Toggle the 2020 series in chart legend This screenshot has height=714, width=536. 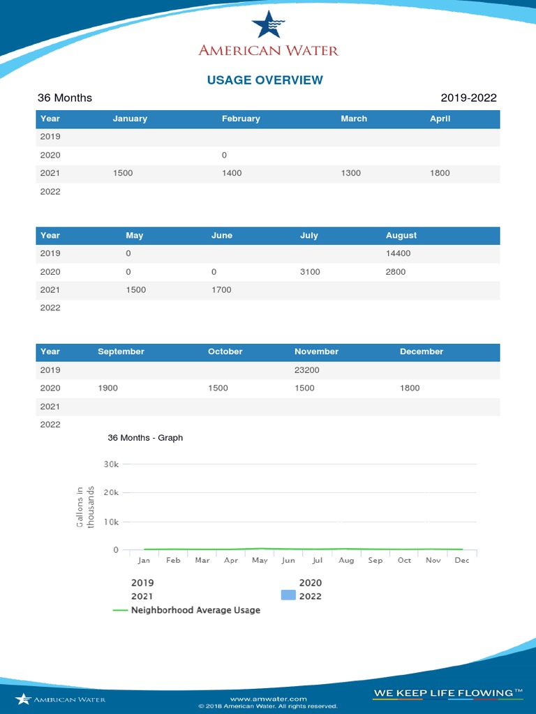pos(311,583)
